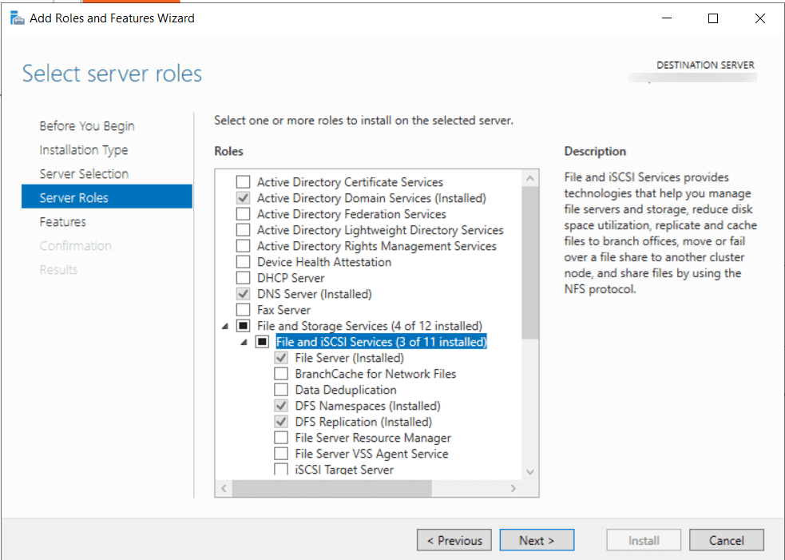The width and height of the screenshot is (785, 560).
Task: Click the vertical scrollbar thumb in Roles list
Action: 530,263
